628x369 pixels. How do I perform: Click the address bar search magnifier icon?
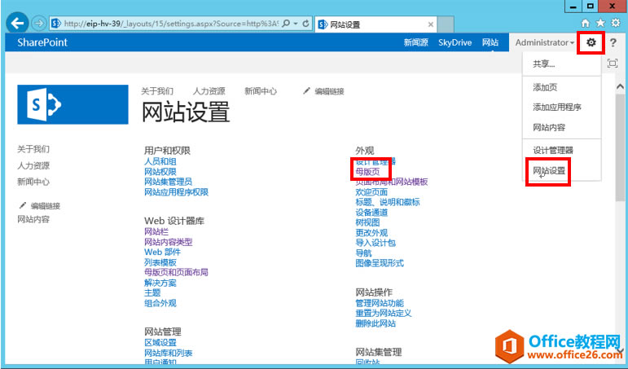(x=286, y=24)
